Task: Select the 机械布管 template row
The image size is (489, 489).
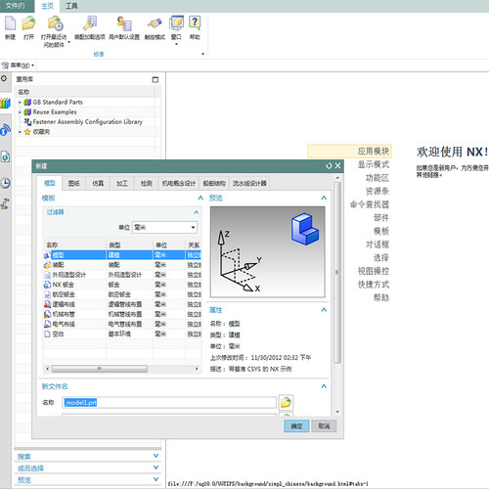Action: click(122, 314)
